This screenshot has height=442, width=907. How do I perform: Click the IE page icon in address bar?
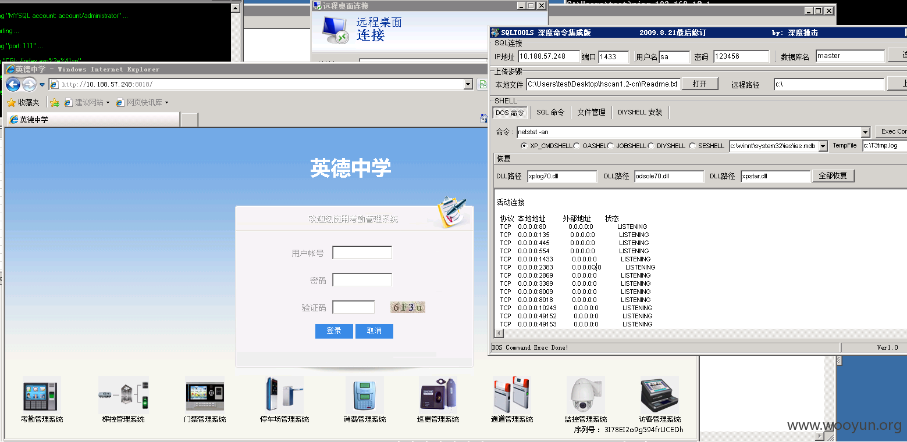coord(55,85)
